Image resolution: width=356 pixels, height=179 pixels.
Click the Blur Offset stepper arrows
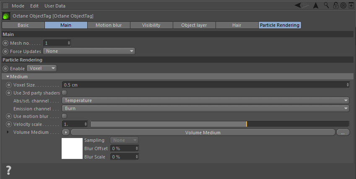click(137, 148)
